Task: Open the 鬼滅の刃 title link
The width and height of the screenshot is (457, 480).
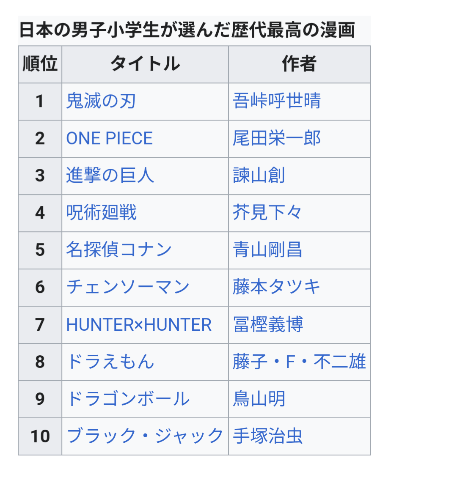Action: (x=101, y=101)
